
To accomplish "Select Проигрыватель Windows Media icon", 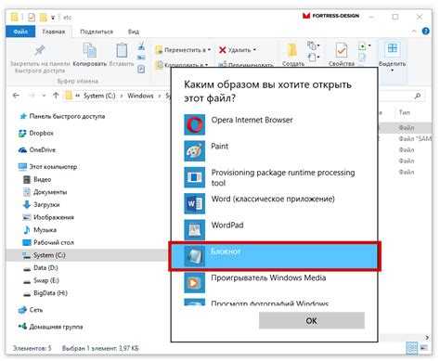I will tap(194, 283).
